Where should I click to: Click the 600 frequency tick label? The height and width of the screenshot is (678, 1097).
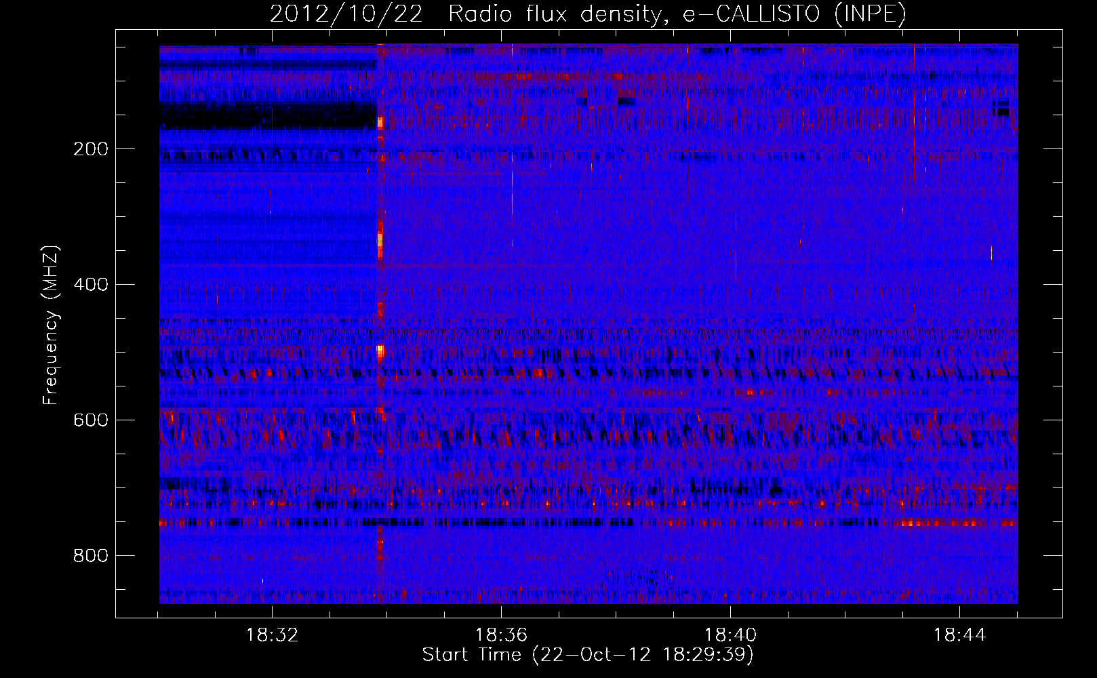click(91, 420)
